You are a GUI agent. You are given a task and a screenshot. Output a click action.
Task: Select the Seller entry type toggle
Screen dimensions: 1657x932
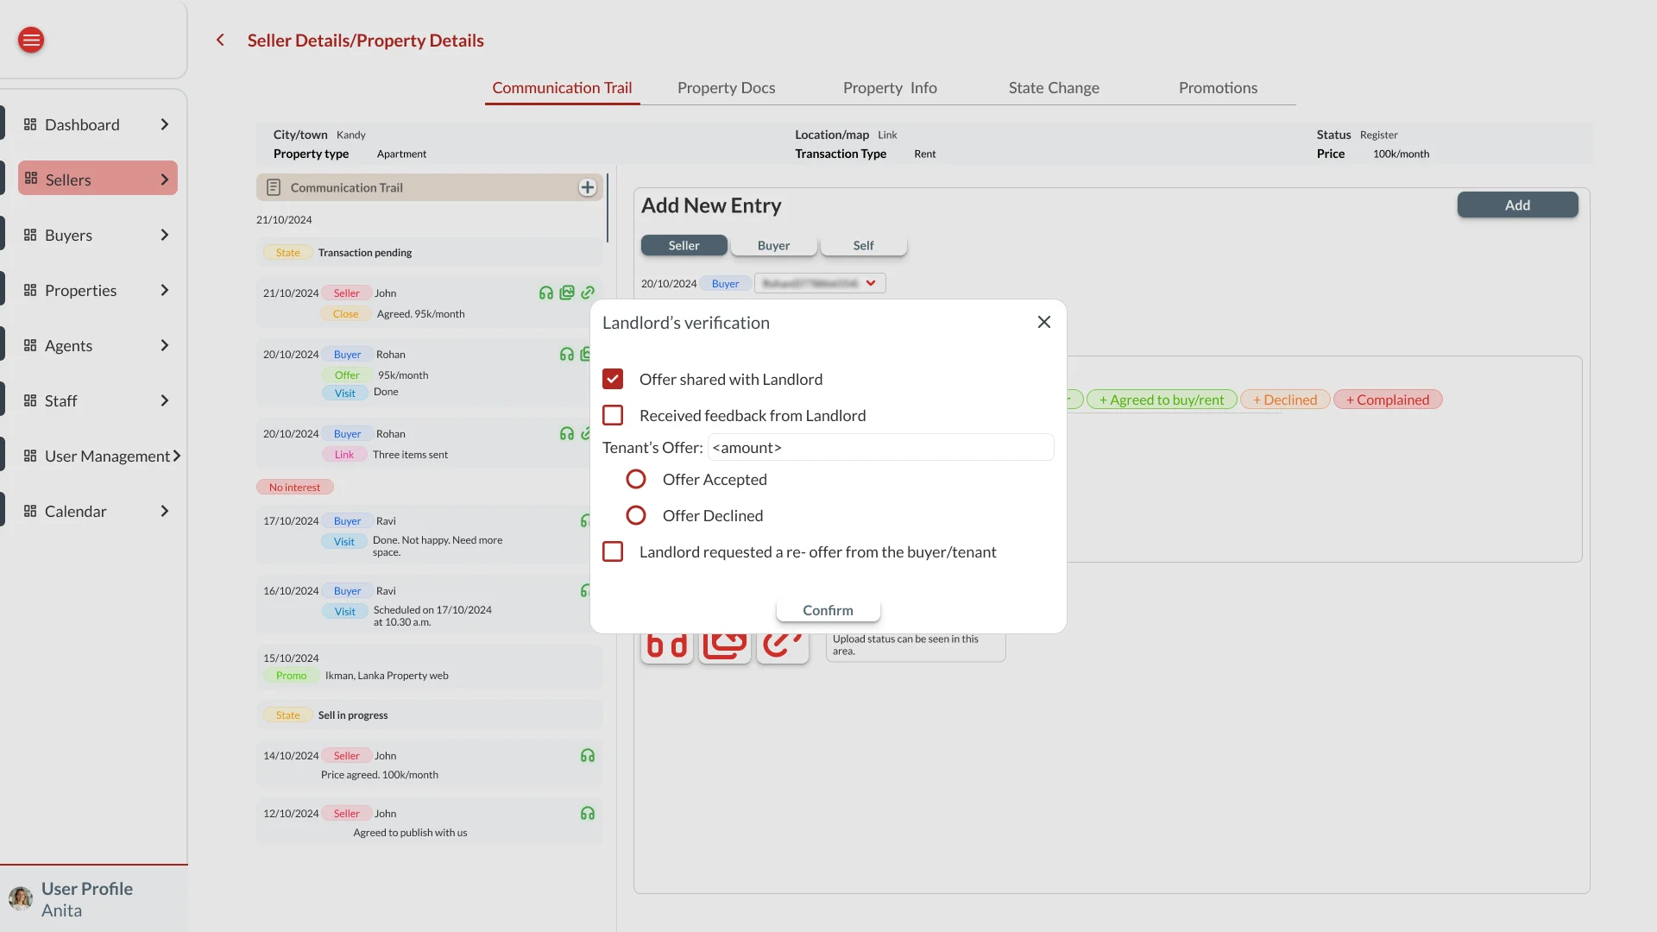684,246
